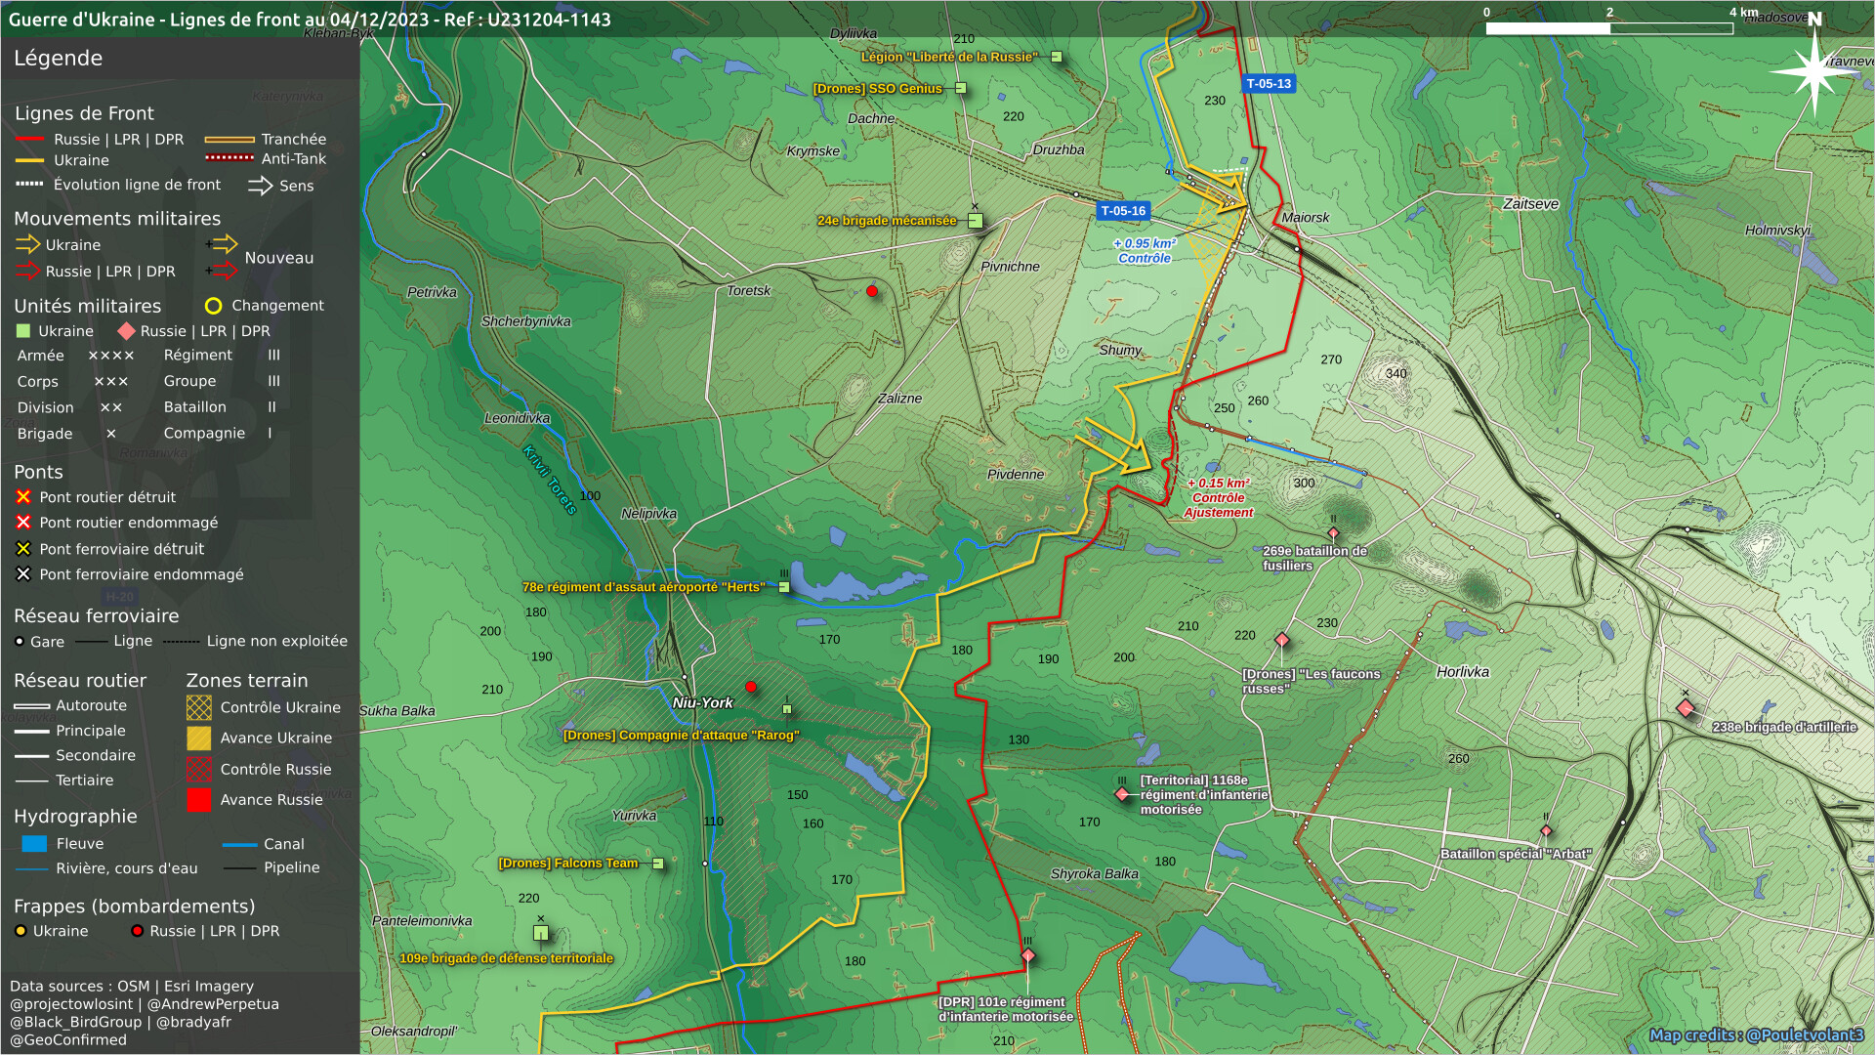Click the Falcons Team drone unit marker
The width and height of the screenshot is (1875, 1055).
click(x=658, y=864)
